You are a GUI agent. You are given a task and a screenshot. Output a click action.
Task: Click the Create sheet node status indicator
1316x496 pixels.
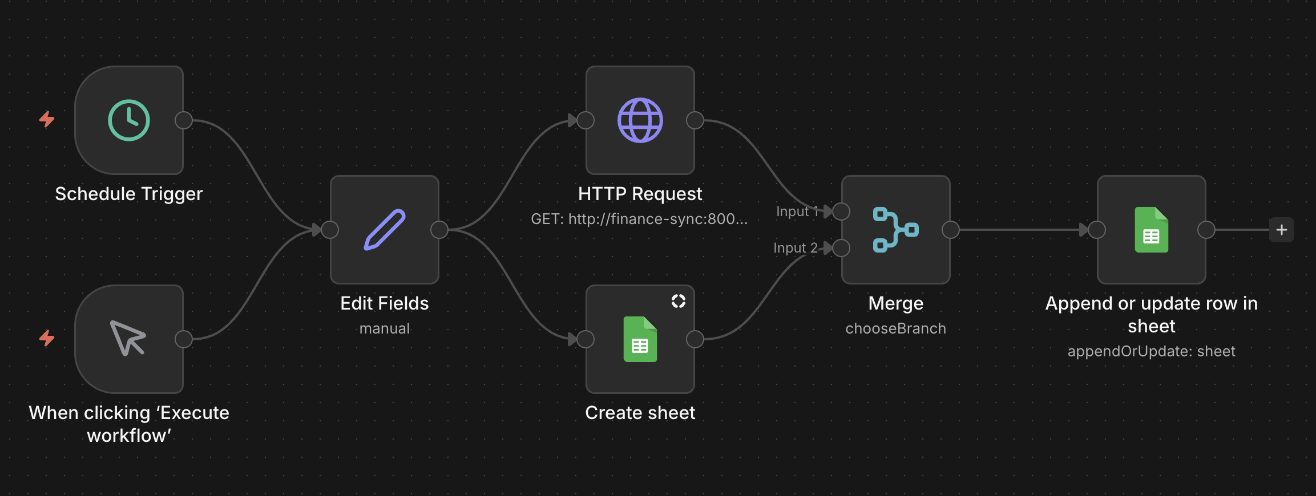[x=678, y=301]
